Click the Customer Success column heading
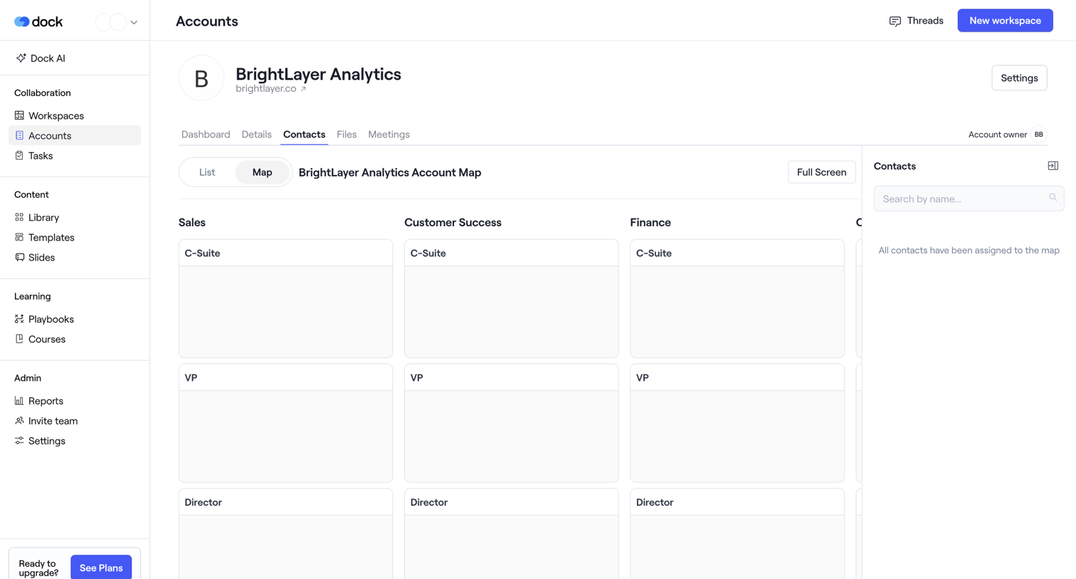Screen dimensions: 1076x579 (x=453, y=223)
